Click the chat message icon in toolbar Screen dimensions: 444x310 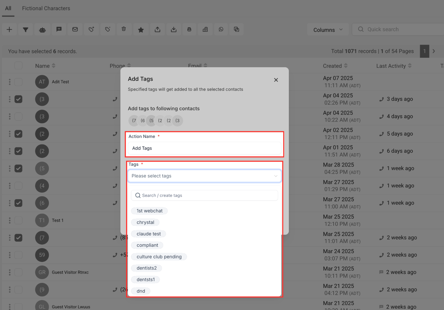[x=59, y=29]
